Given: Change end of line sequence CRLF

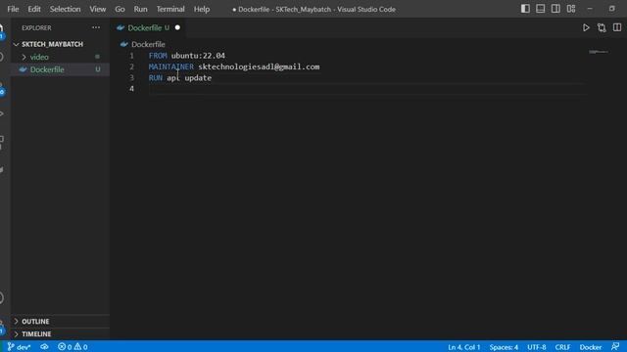Looking at the screenshot, I should coord(562,347).
